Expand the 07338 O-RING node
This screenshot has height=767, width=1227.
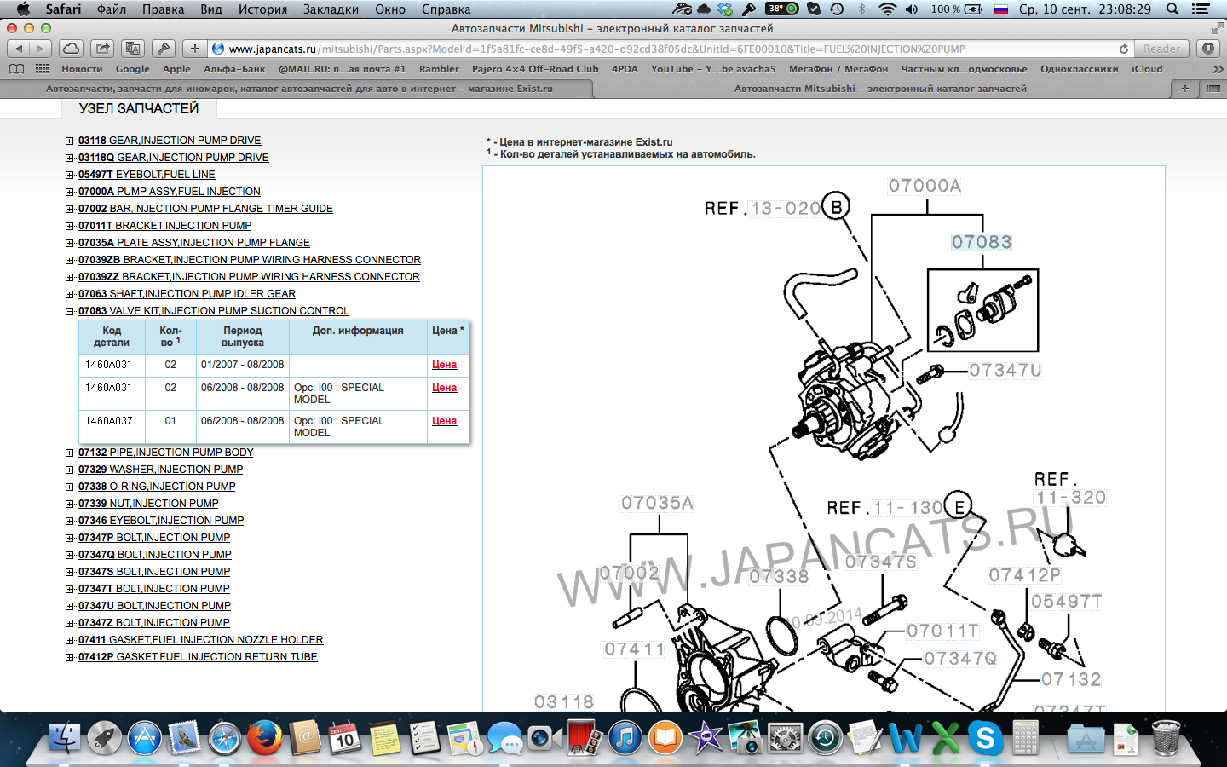(x=70, y=487)
